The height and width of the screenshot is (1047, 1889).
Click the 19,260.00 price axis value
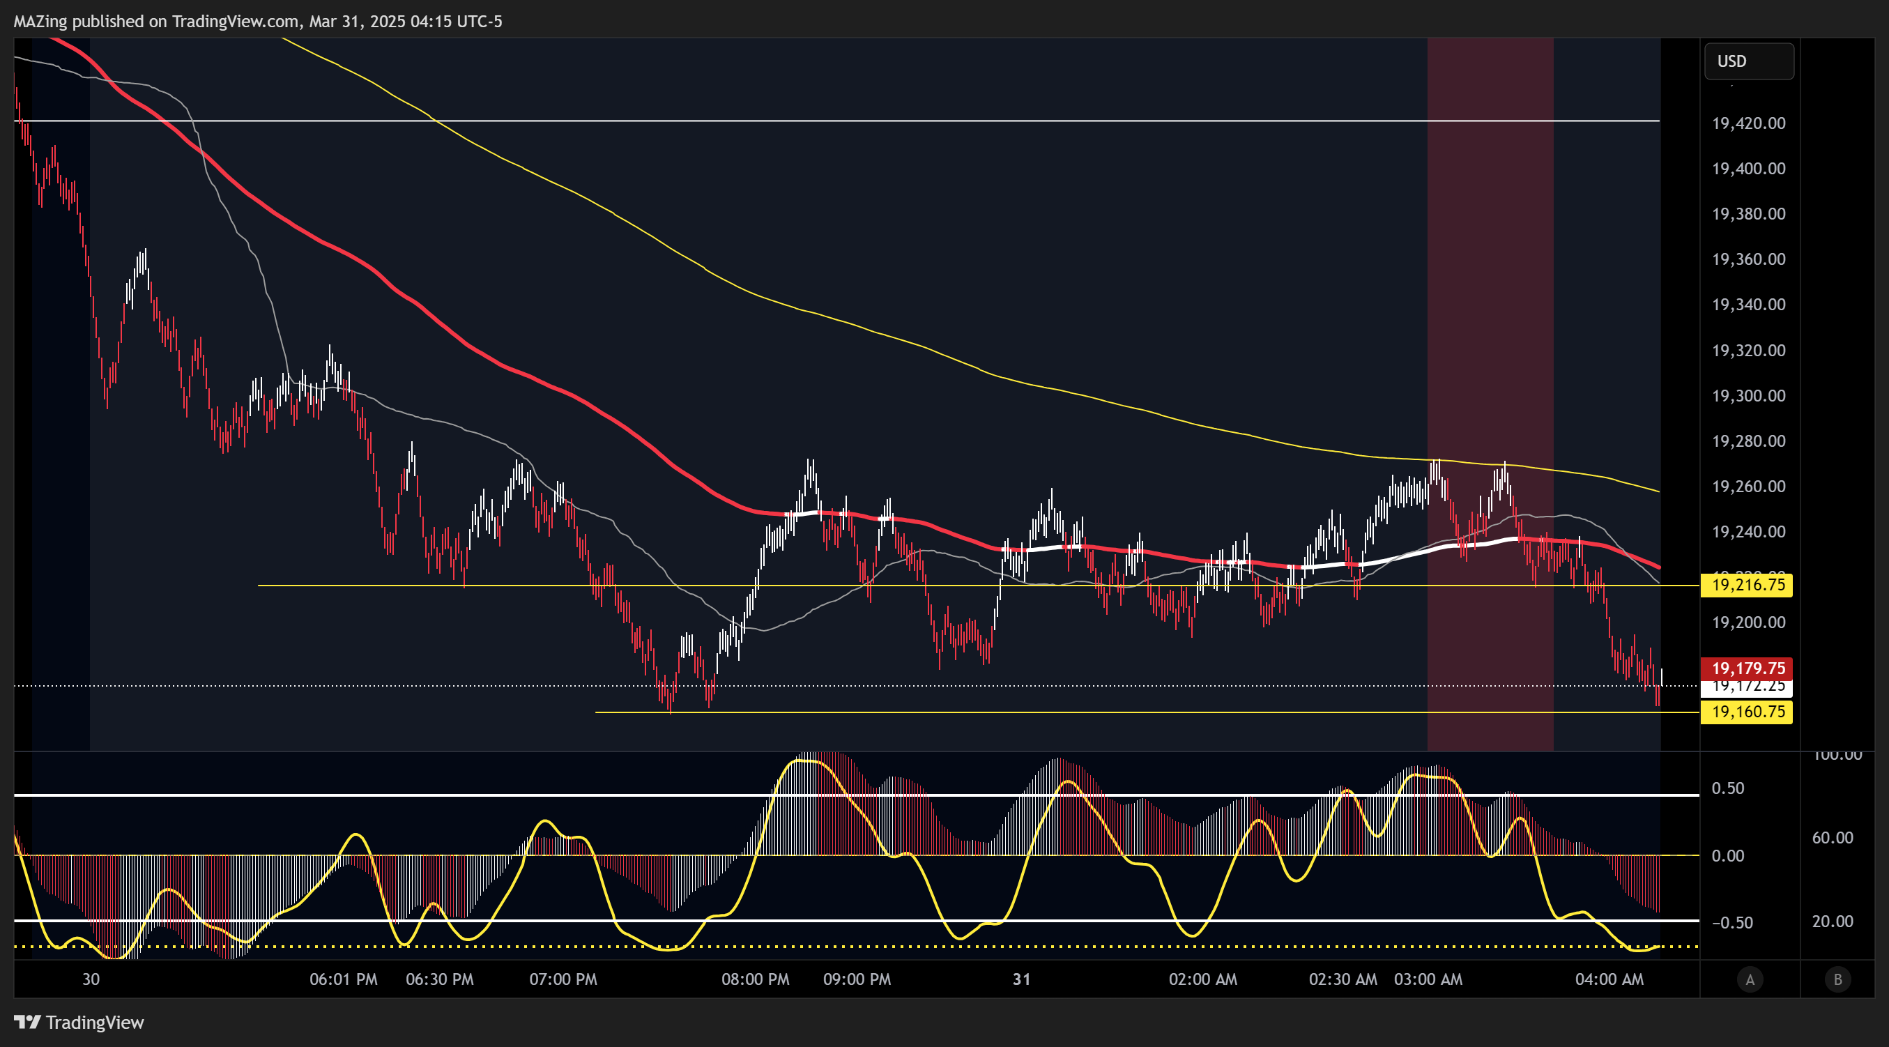pos(1748,486)
